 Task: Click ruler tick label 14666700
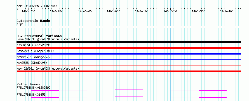[x=29, y=11]
